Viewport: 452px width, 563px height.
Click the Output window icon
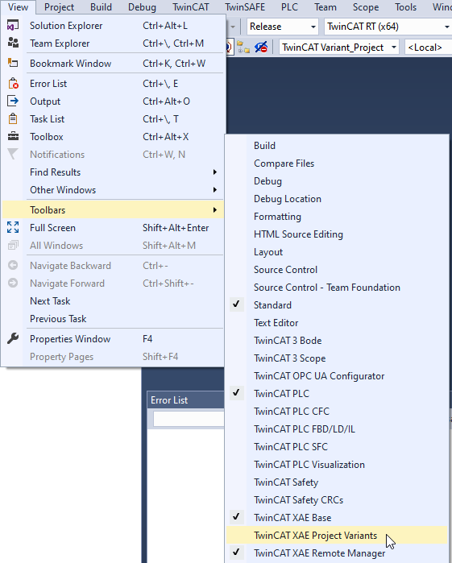coord(13,101)
